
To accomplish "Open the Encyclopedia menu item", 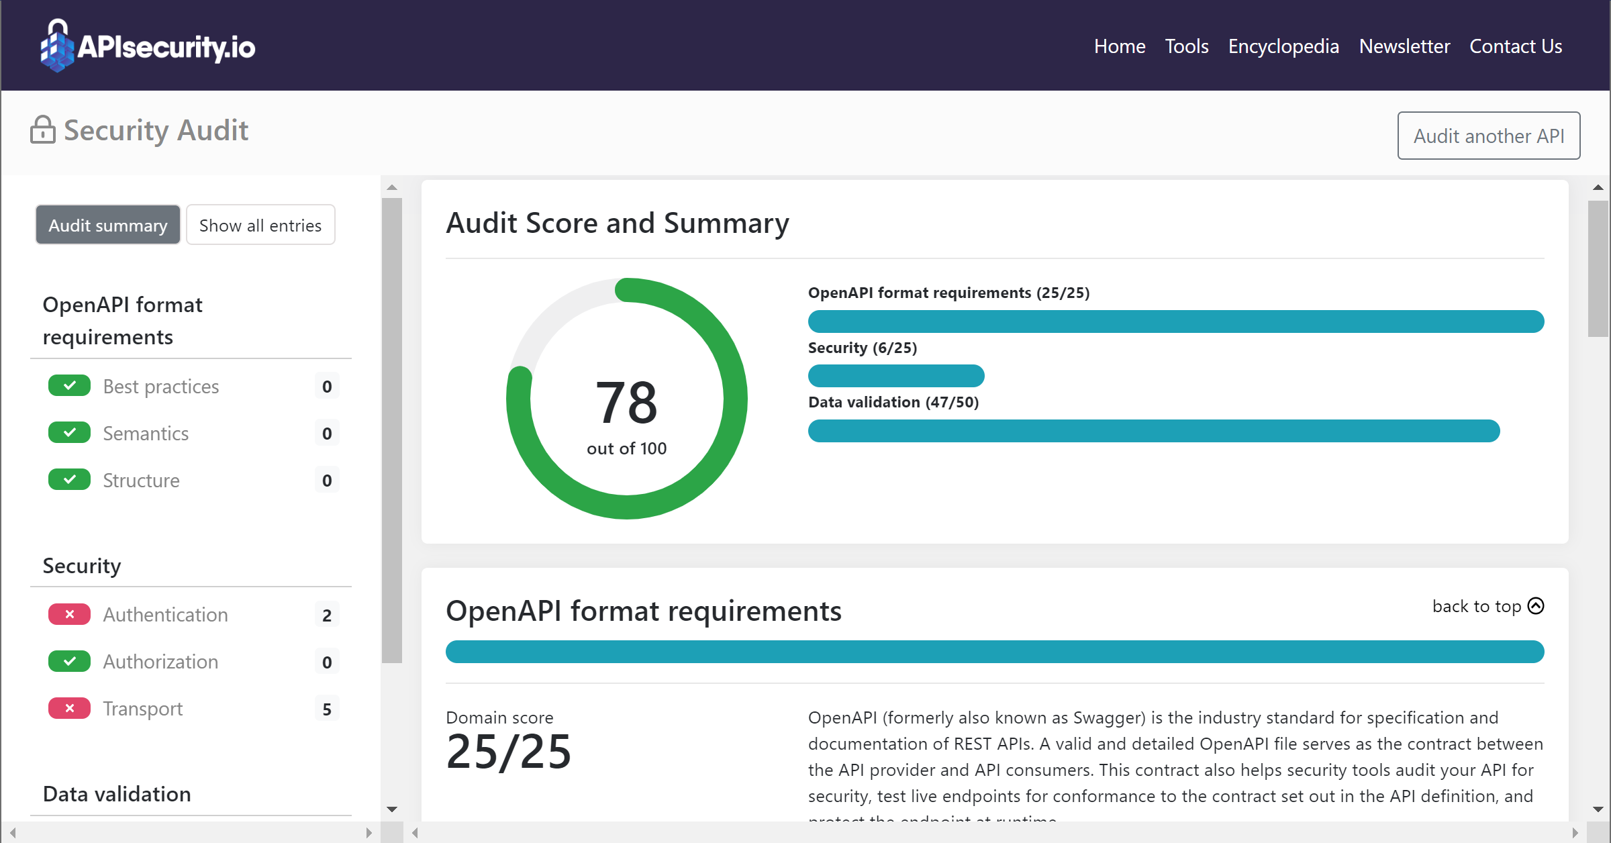I will coord(1283,46).
